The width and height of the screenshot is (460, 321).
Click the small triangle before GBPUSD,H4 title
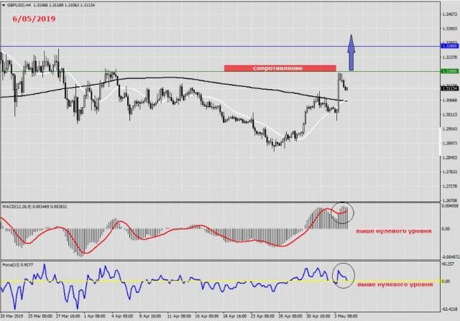coord(4,5)
